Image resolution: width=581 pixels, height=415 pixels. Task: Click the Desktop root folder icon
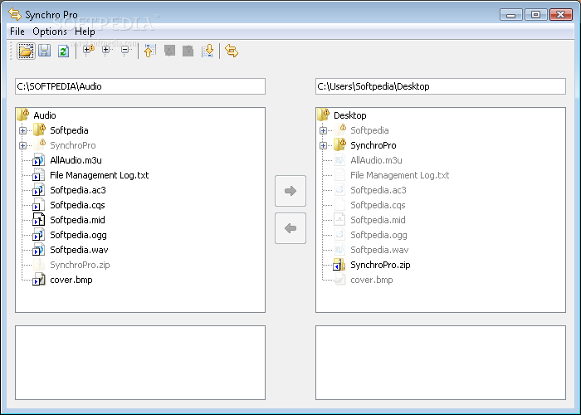(324, 115)
